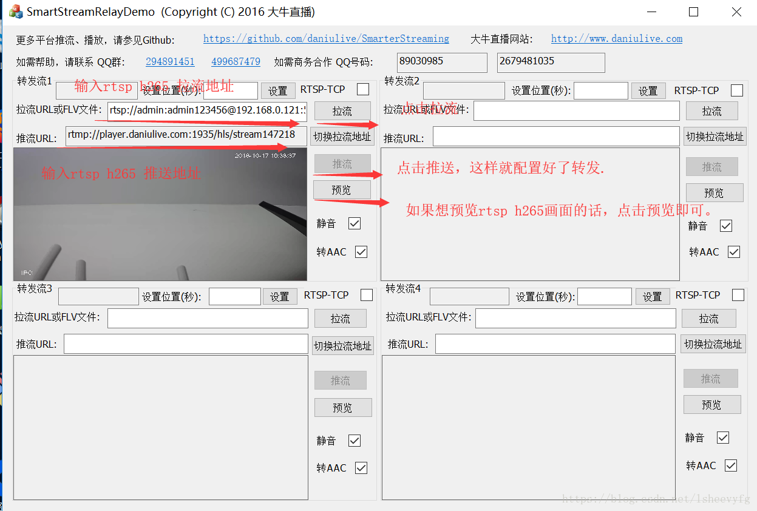Click 预览 preview button in relay stream 4
Image resolution: width=757 pixels, height=511 pixels.
click(x=711, y=405)
